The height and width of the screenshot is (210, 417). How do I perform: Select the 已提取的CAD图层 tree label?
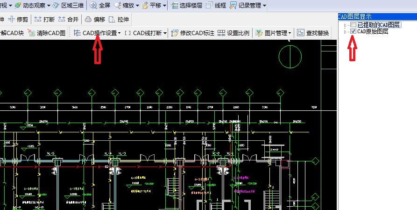(379, 25)
